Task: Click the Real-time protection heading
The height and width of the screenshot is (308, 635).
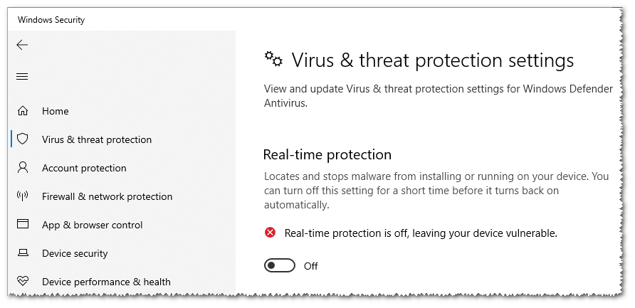Action: coord(327,154)
